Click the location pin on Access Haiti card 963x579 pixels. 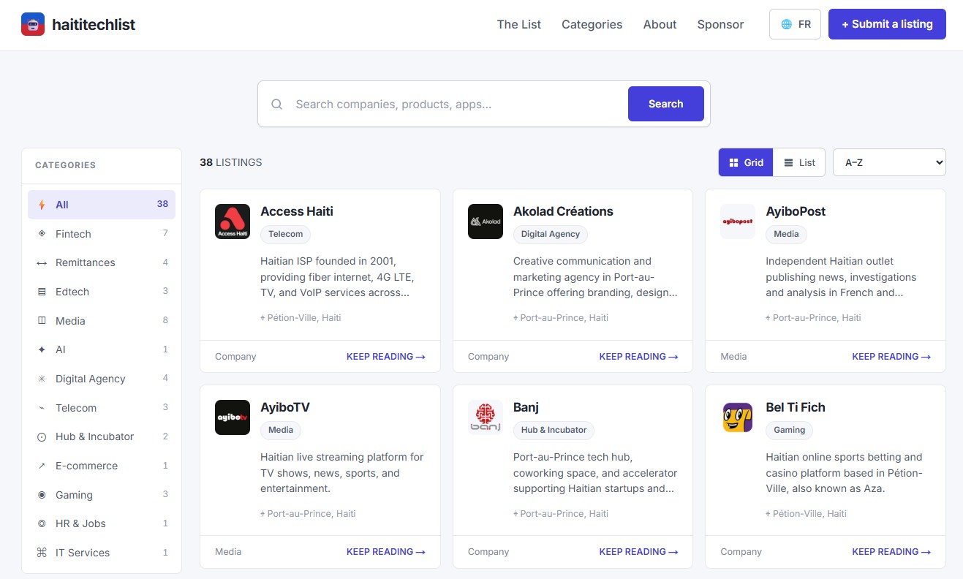tap(263, 318)
